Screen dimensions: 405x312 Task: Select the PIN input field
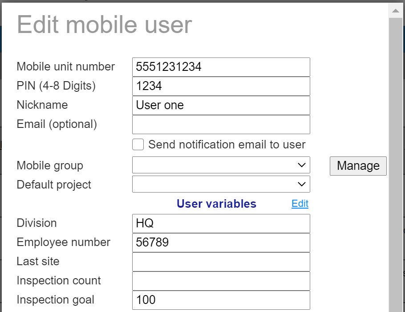(221, 86)
